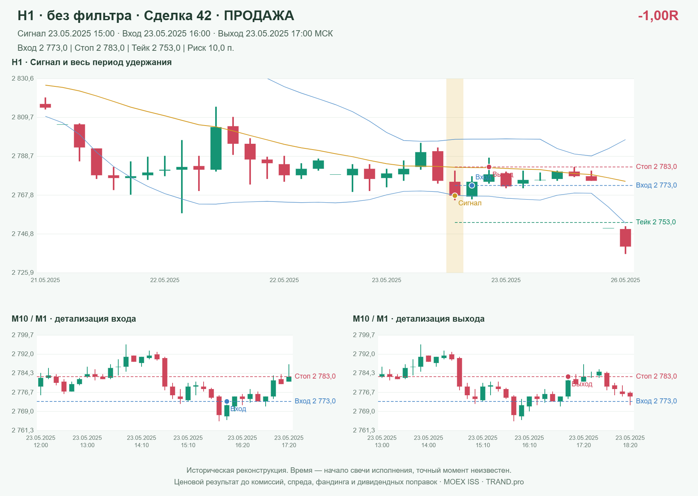
Task: Click the 2 725,9 price axis label
Action: coord(22,272)
